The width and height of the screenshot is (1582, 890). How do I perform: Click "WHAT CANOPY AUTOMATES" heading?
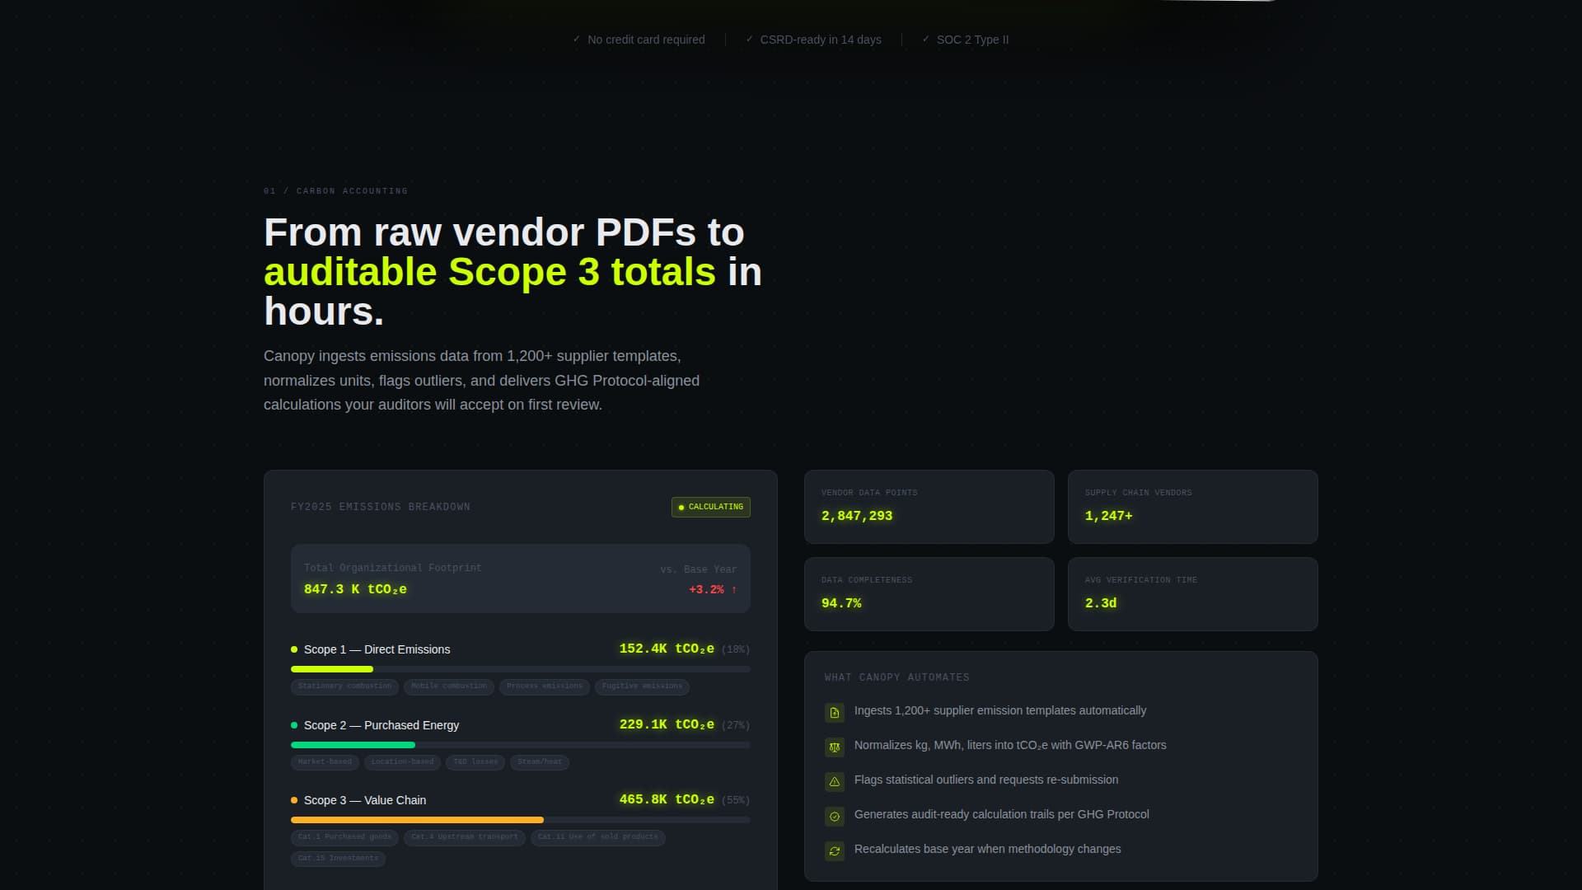[896, 677]
